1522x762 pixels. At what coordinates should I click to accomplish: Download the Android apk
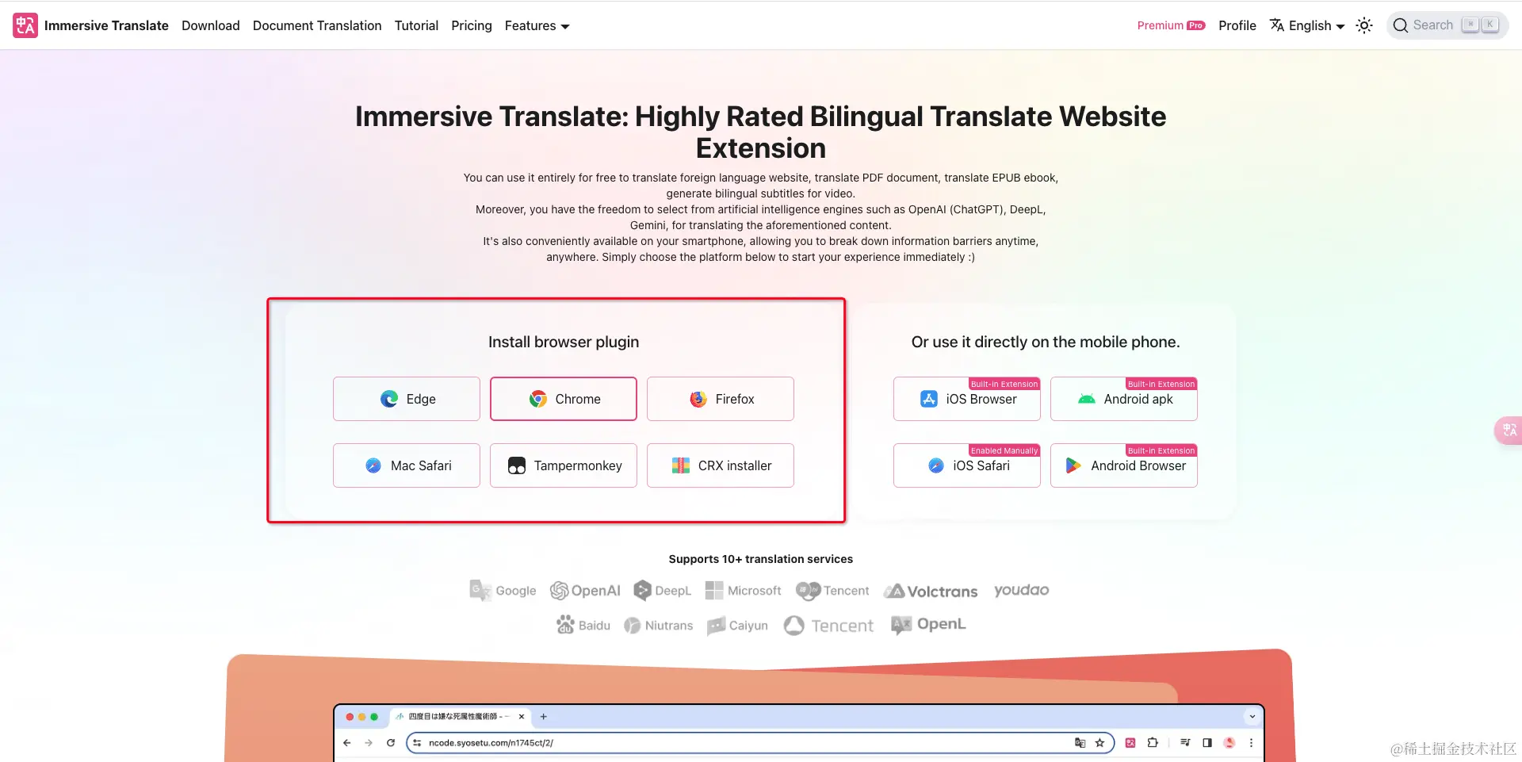click(x=1124, y=399)
